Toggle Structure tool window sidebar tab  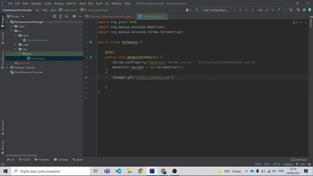click(x=2, y=128)
